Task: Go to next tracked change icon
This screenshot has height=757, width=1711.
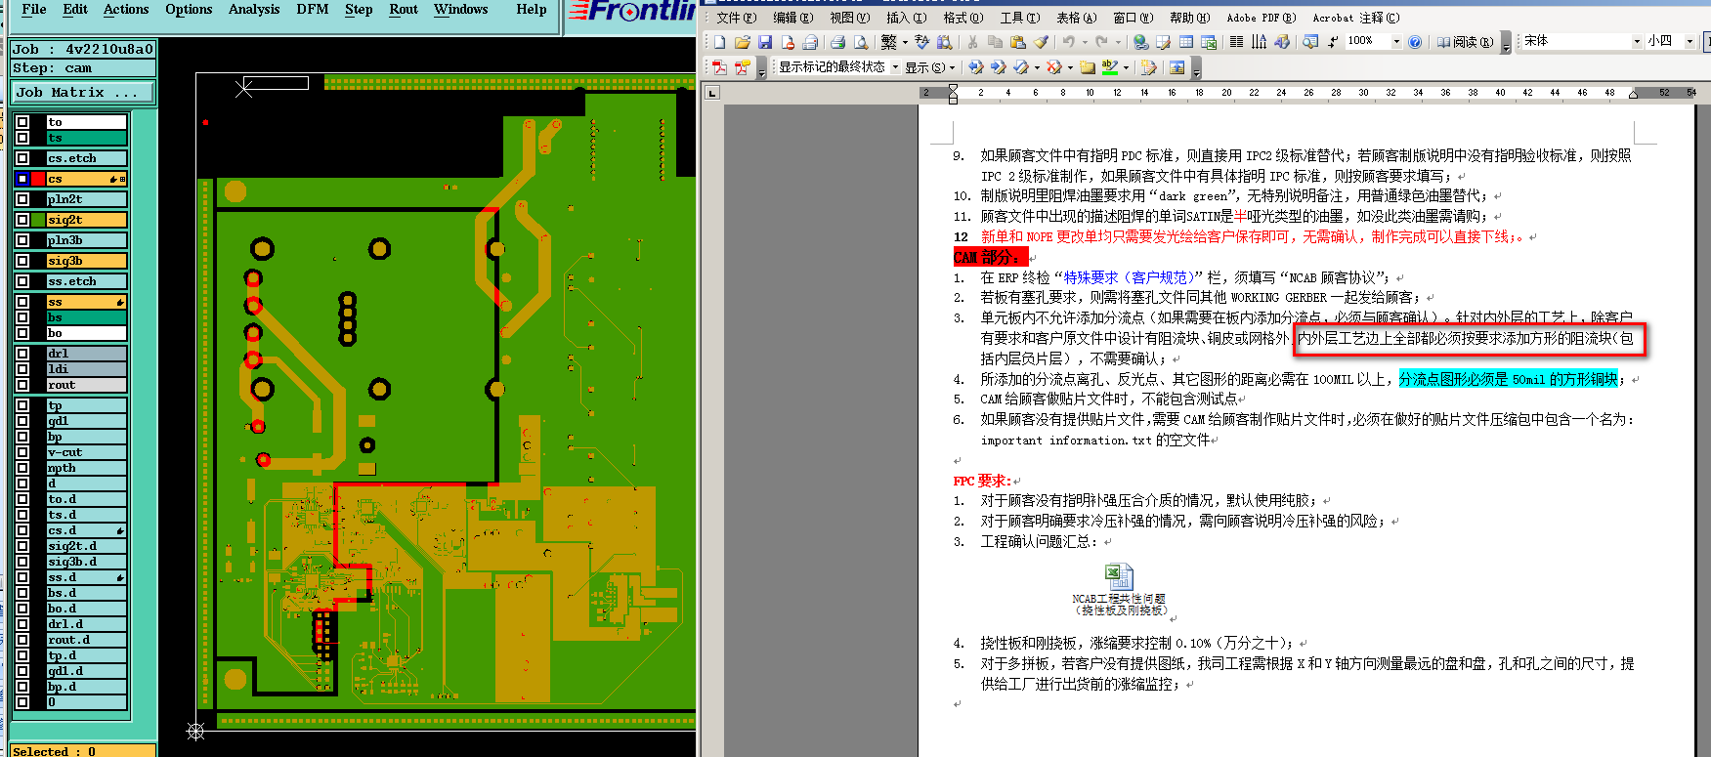Action: pyautogui.click(x=998, y=67)
